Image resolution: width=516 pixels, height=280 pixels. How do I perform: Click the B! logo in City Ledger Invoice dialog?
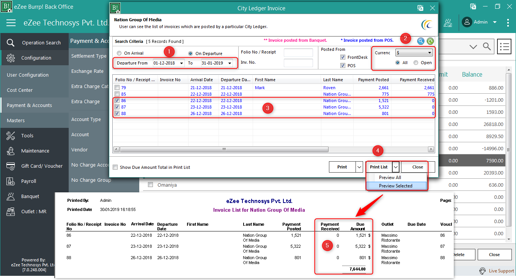coord(115,8)
